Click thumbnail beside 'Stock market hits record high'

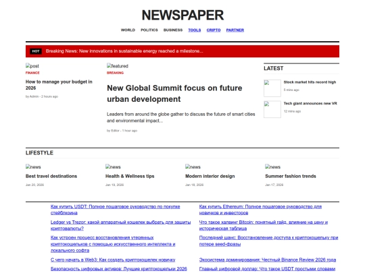[x=272, y=88]
